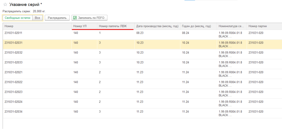Screen dimensions: 282x129
Task: Select the row with series 231031-02022
Action: pyautogui.click(x=142, y=84)
